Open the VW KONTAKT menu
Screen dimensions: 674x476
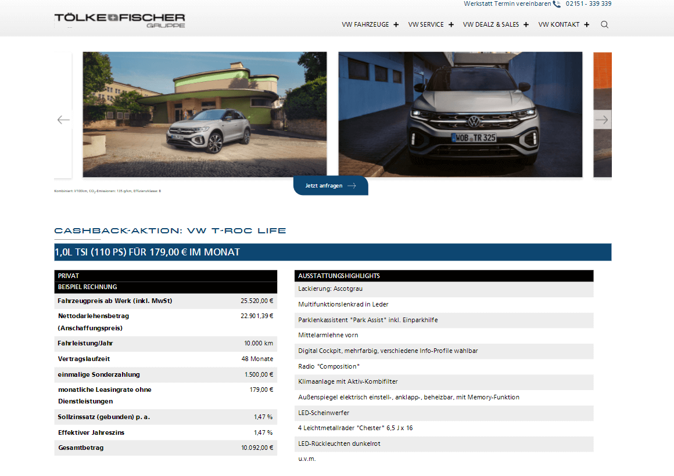coord(559,24)
